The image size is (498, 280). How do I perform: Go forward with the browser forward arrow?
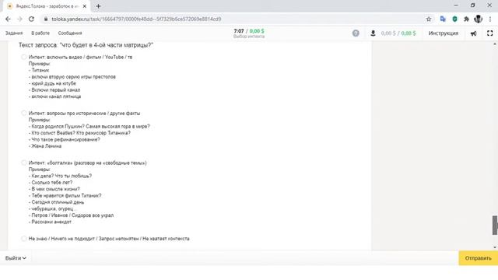(x=19, y=19)
